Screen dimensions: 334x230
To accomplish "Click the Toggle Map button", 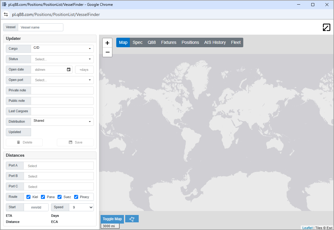I will 112,219.
